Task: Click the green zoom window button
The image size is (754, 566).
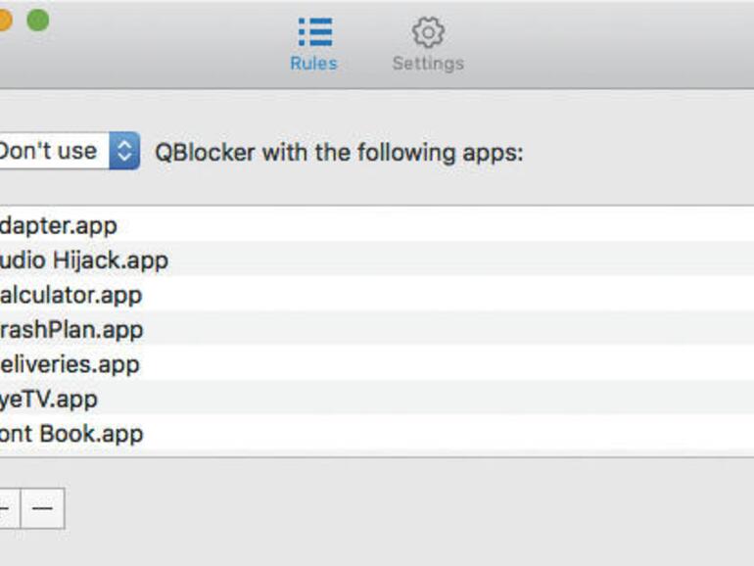Action: [x=37, y=21]
